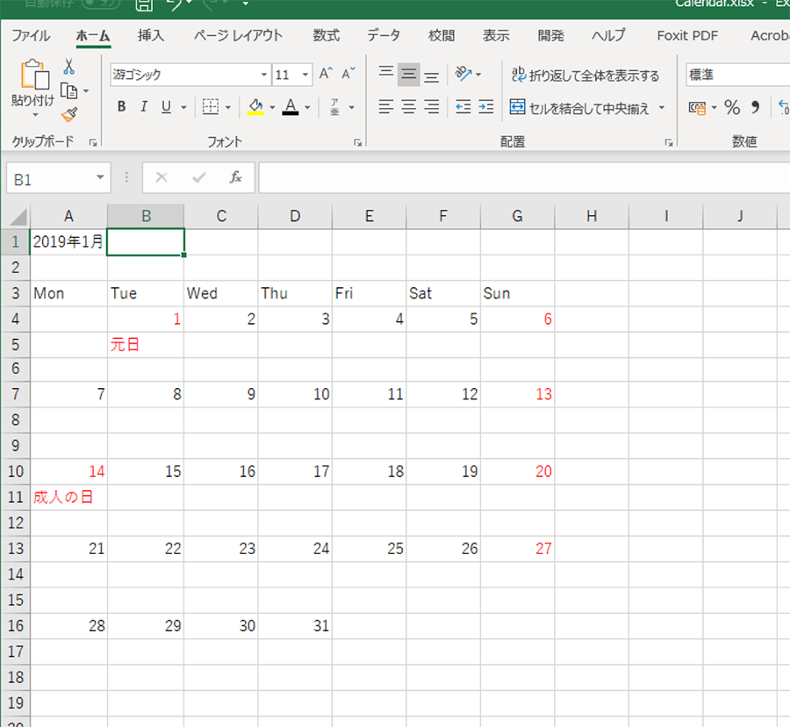
Task: Switch to the Foxit PDF tab
Action: coord(687,36)
